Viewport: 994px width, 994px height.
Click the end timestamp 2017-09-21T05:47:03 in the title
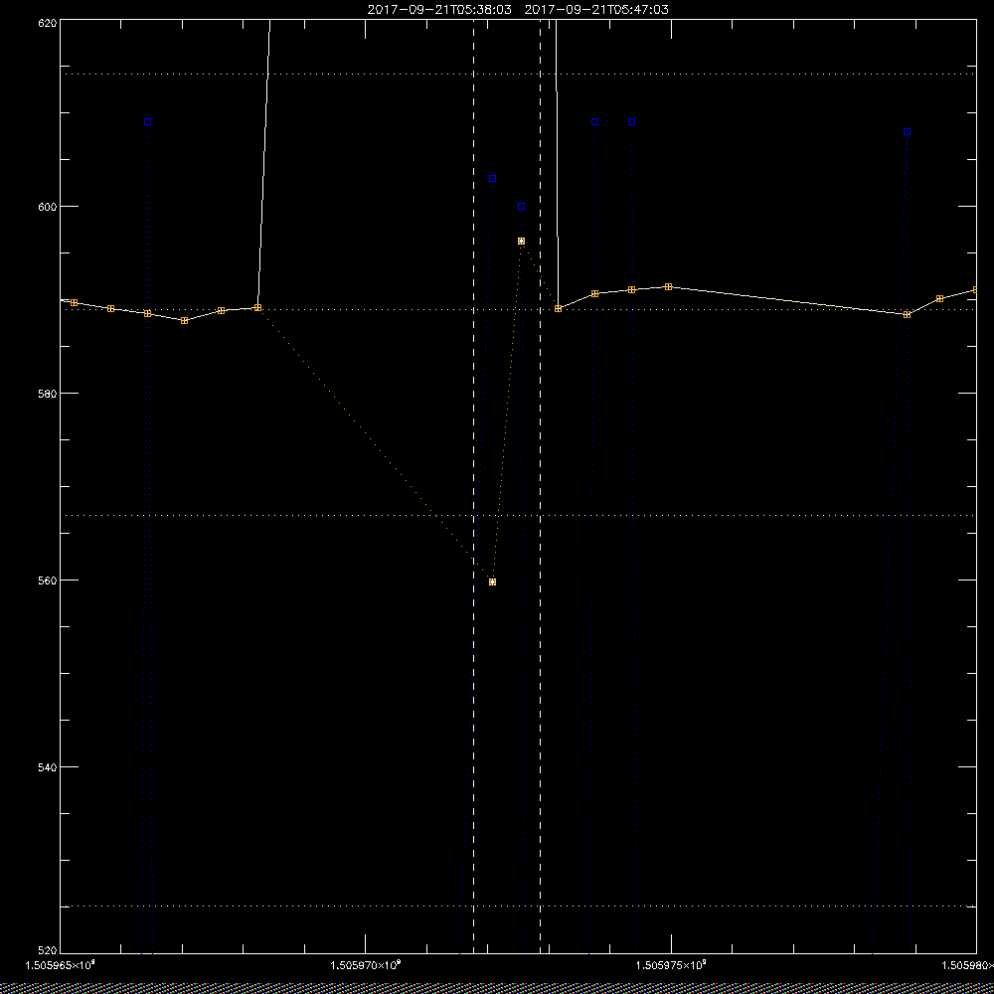click(x=596, y=10)
